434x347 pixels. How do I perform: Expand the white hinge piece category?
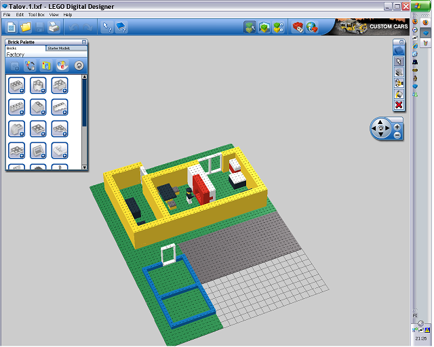(60, 150)
